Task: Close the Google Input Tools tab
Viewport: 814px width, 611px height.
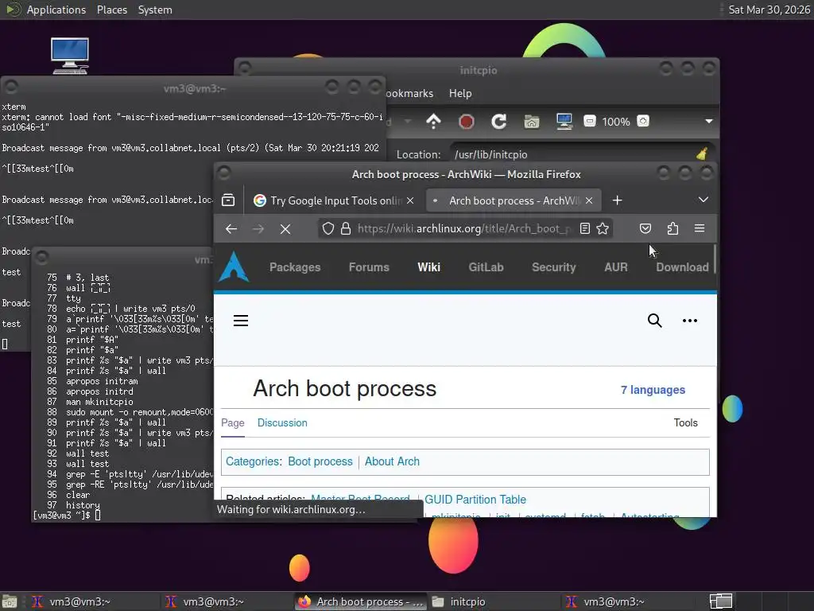Action: point(410,200)
